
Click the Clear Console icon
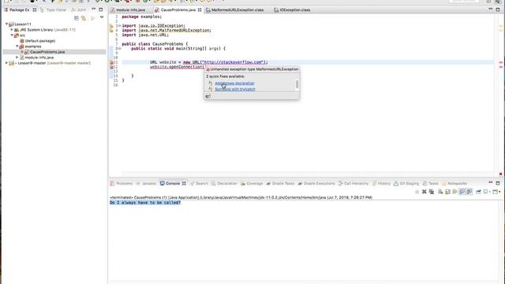click(x=440, y=192)
